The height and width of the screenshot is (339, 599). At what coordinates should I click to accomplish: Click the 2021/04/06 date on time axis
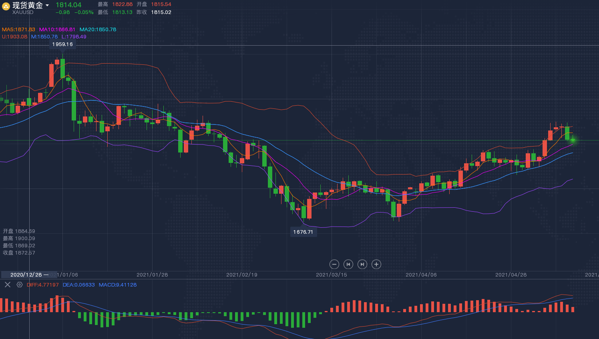[421, 275]
